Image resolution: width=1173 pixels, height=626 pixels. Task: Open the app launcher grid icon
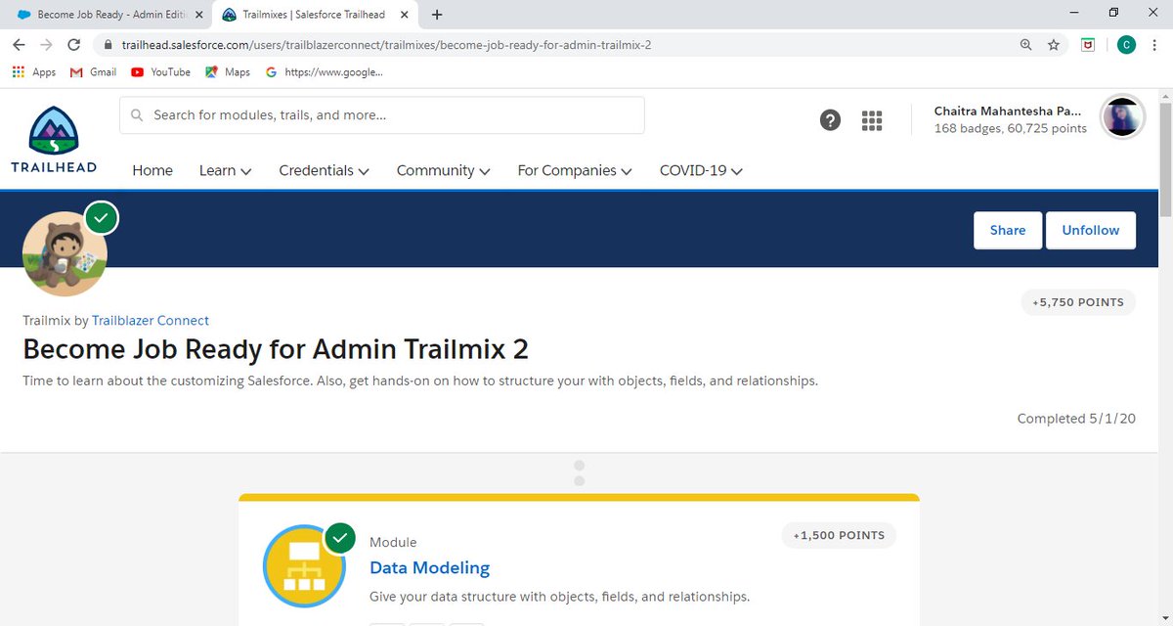(x=872, y=120)
